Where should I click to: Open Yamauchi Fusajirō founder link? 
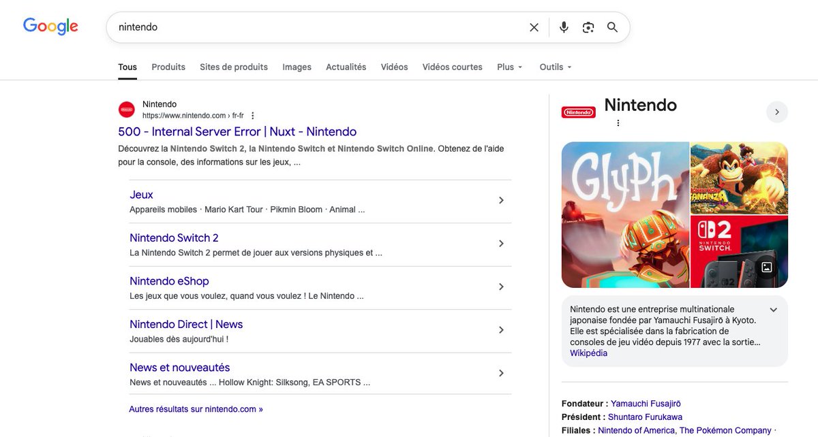tap(646, 404)
